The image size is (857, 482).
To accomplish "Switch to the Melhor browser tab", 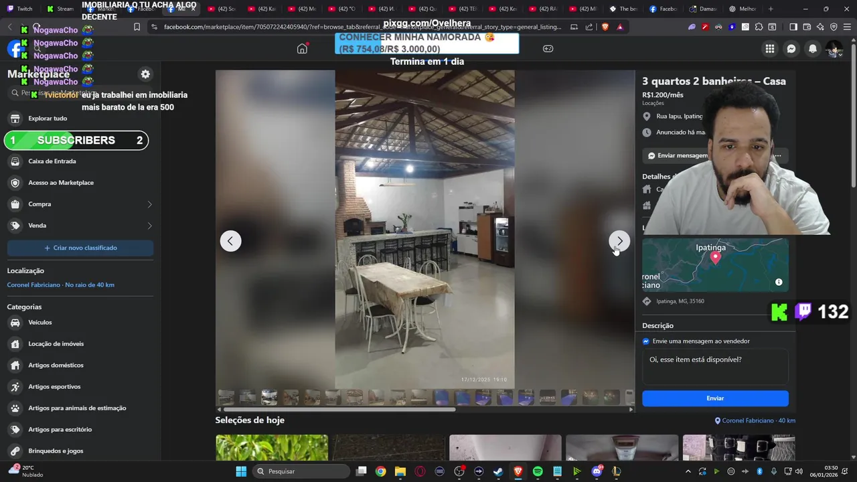I will point(743,9).
